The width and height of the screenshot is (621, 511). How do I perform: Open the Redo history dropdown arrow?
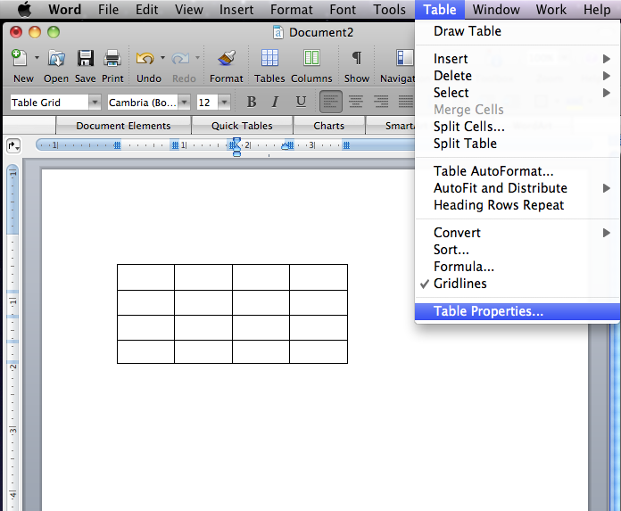point(197,58)
